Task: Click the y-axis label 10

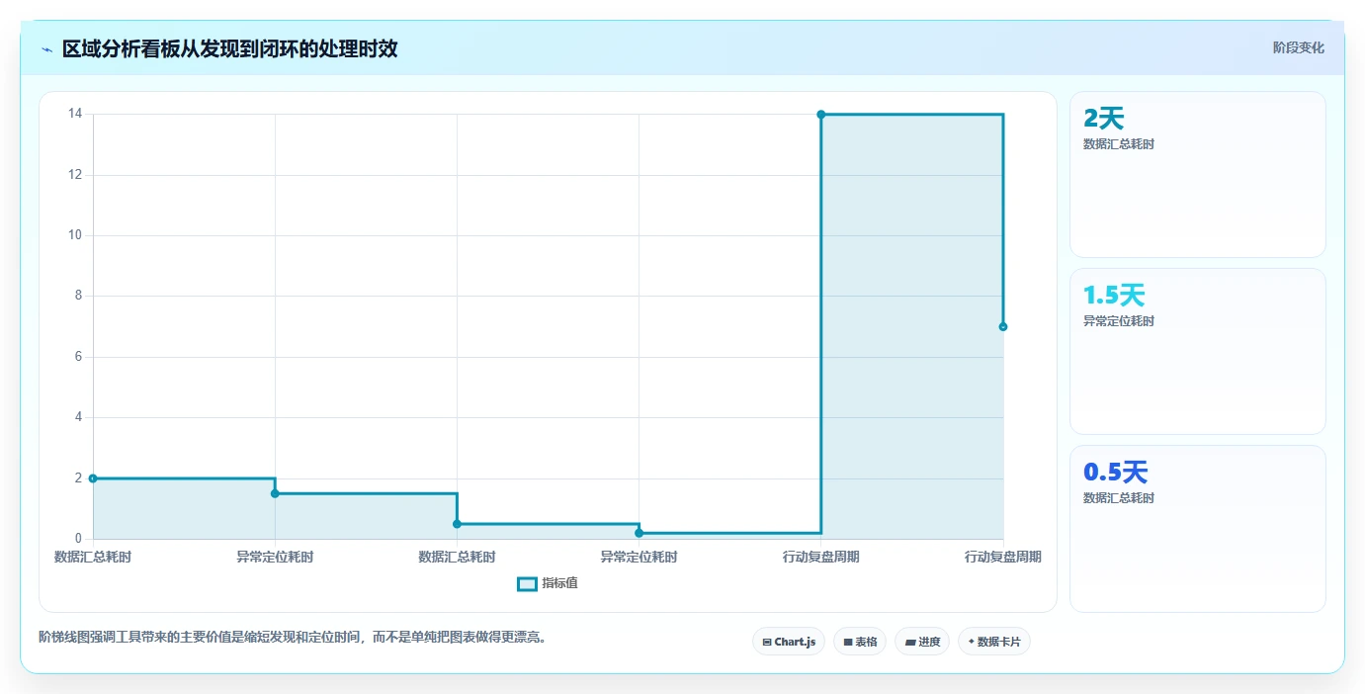Action: (x=75, y=235)
